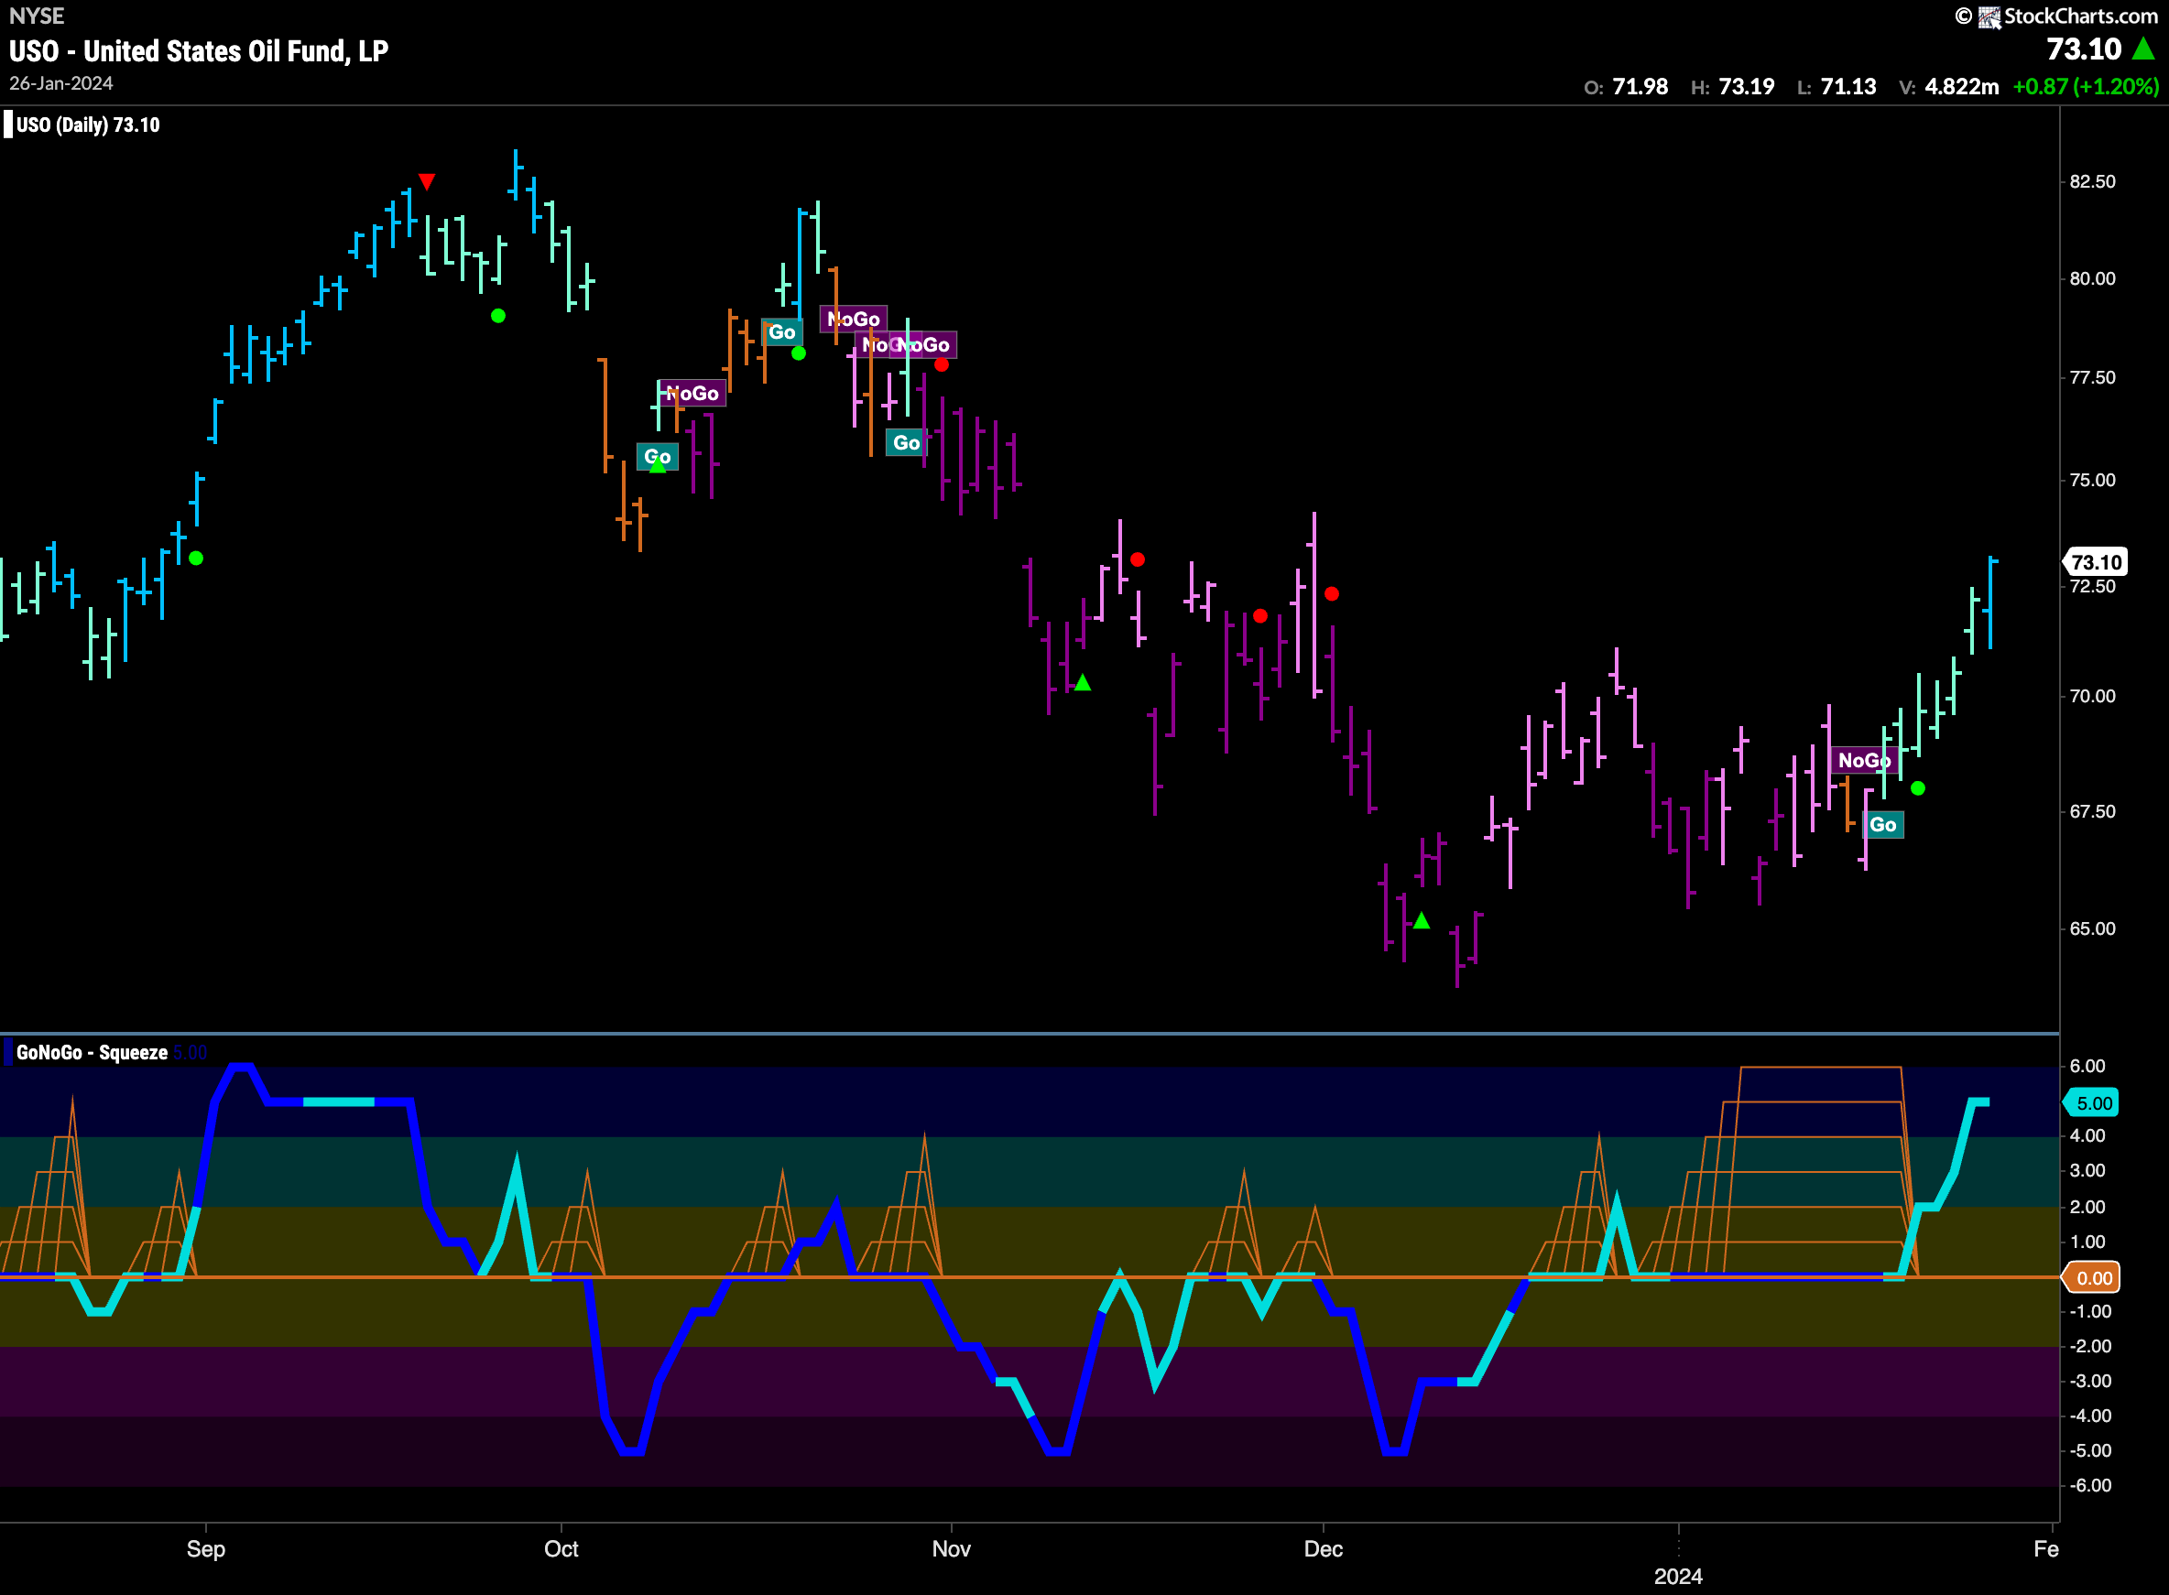This screenshot has height=1595, width=2169.
Task: Click the NoGo label in early October
Action: pyautogui.click(x=692, y=393)
